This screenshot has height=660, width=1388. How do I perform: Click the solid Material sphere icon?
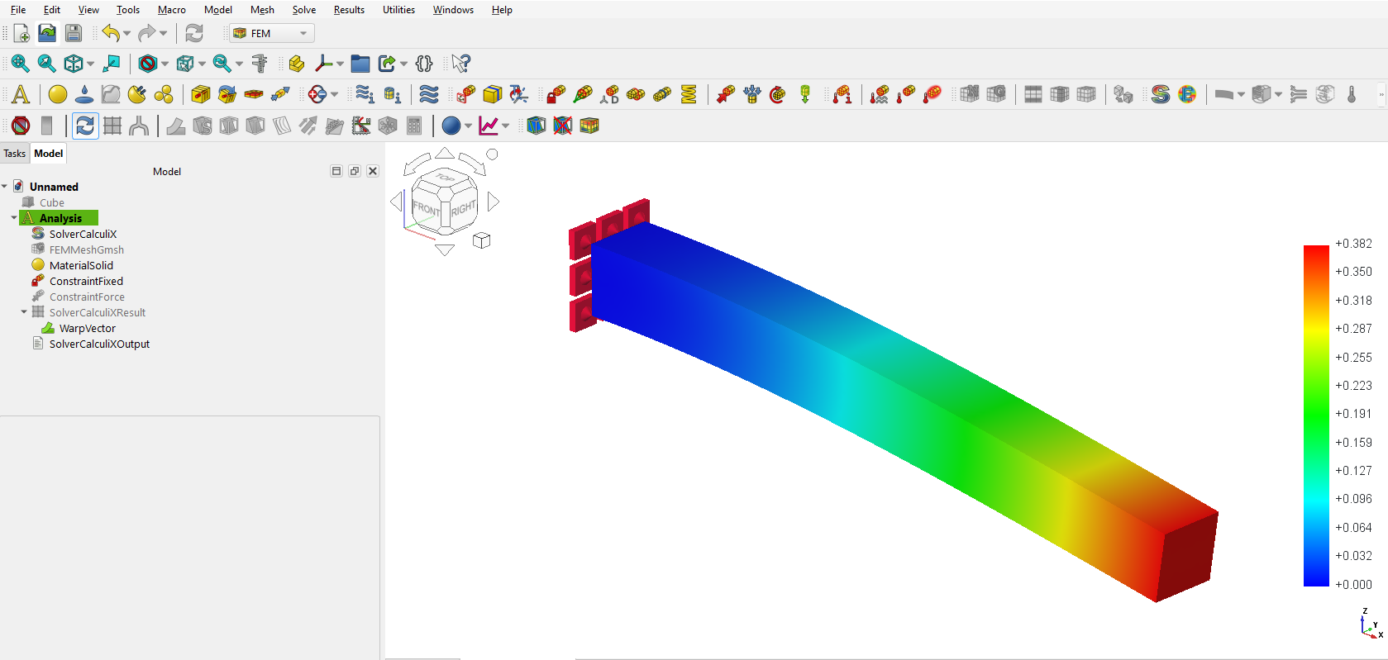[58, 94]
